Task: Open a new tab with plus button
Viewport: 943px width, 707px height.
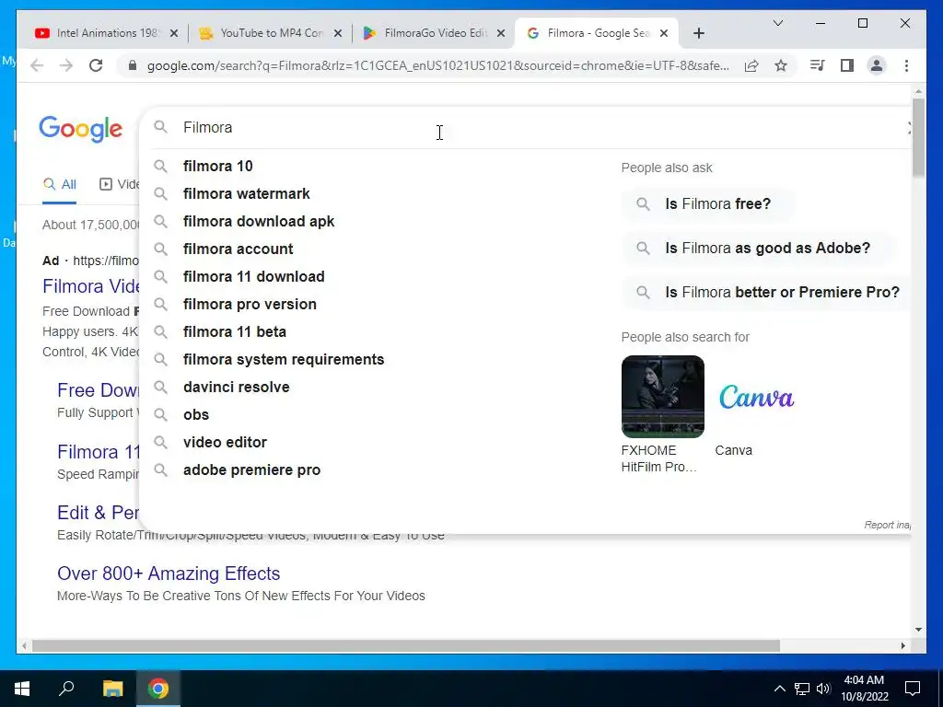Action: coord(698,33)
